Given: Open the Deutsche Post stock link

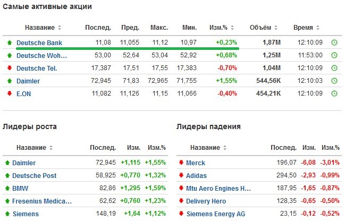Looking at the screenshot, I should pos(35,175).
